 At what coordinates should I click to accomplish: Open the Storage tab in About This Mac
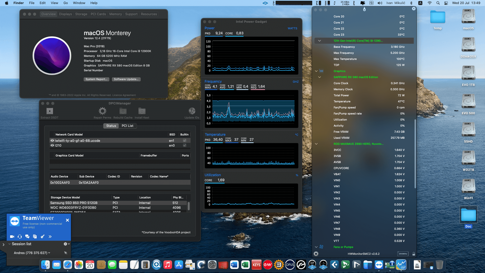[x=81, y=14]
